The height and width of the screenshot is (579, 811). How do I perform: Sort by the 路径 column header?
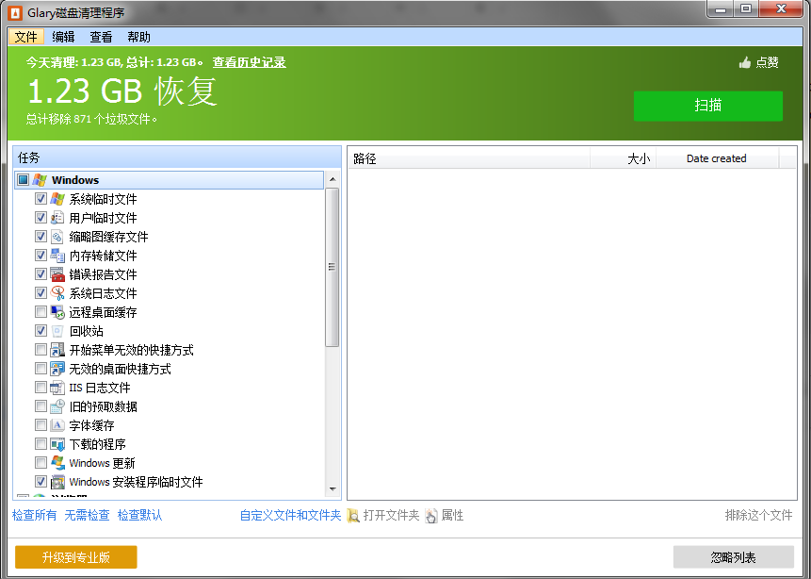[468, 158]
